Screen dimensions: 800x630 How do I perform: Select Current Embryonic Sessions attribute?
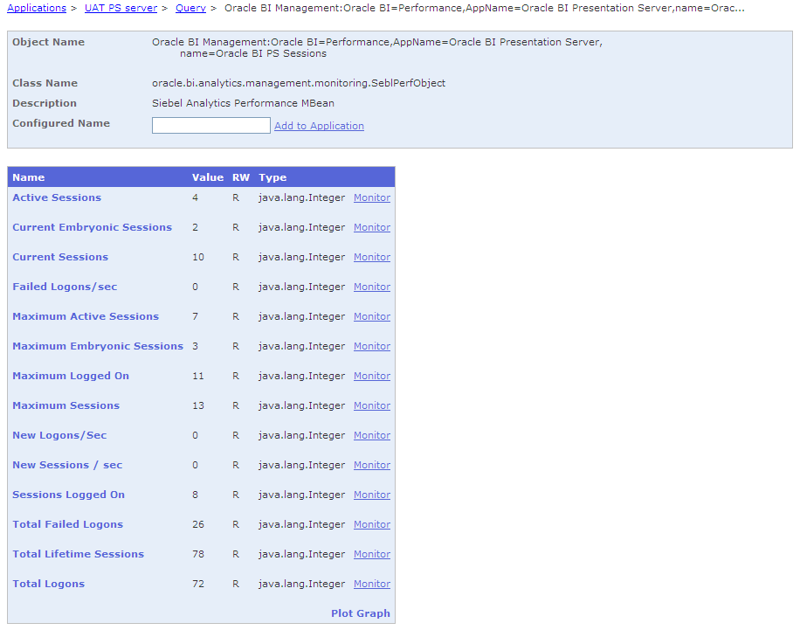coord(92,227)
